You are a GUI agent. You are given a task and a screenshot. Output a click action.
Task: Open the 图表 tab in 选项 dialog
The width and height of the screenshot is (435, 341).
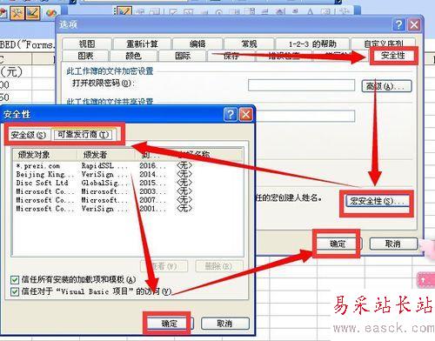click(85, 56)
